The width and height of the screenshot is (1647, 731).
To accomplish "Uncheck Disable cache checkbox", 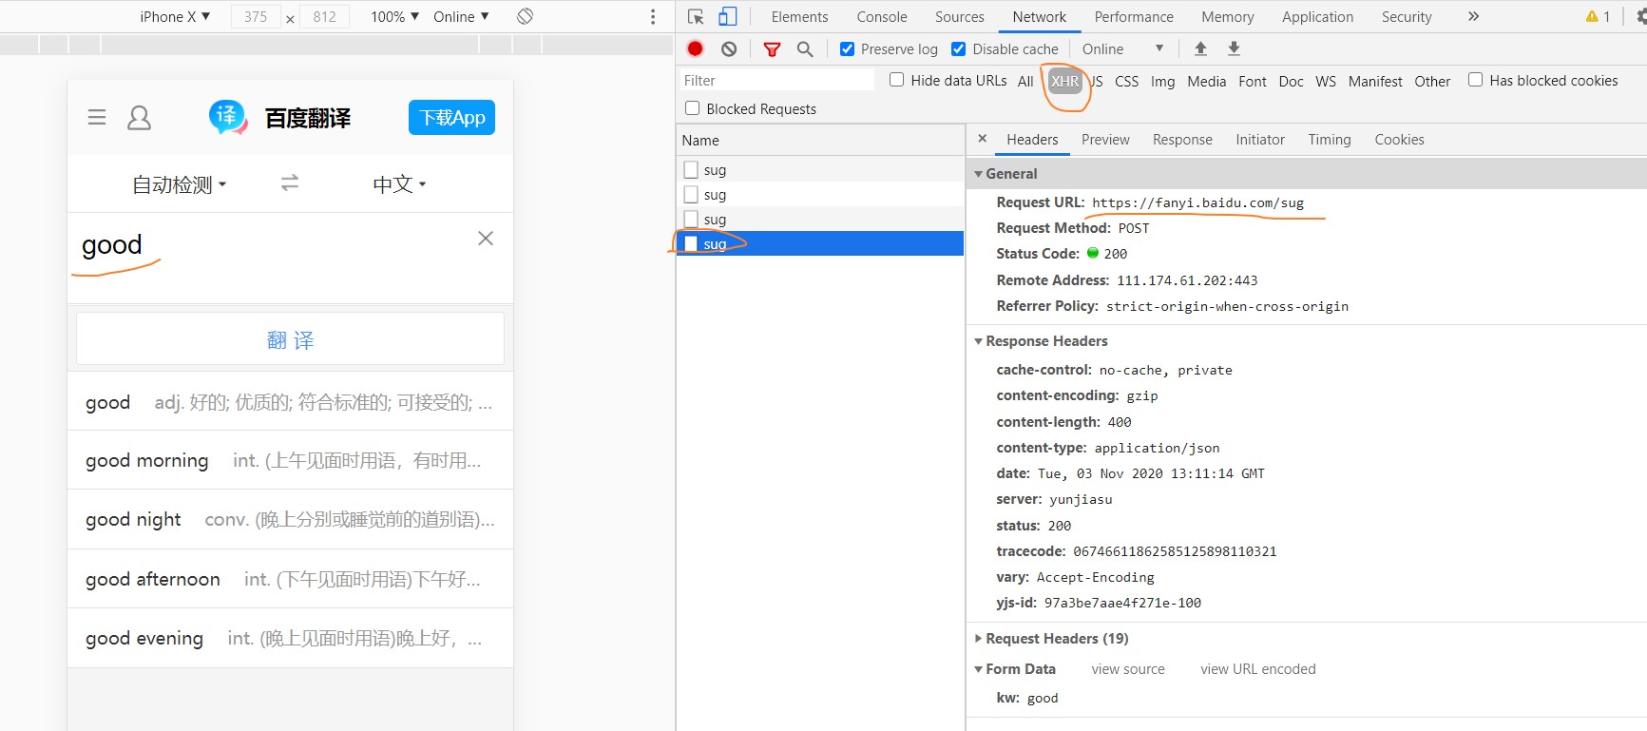I will 959,48.
